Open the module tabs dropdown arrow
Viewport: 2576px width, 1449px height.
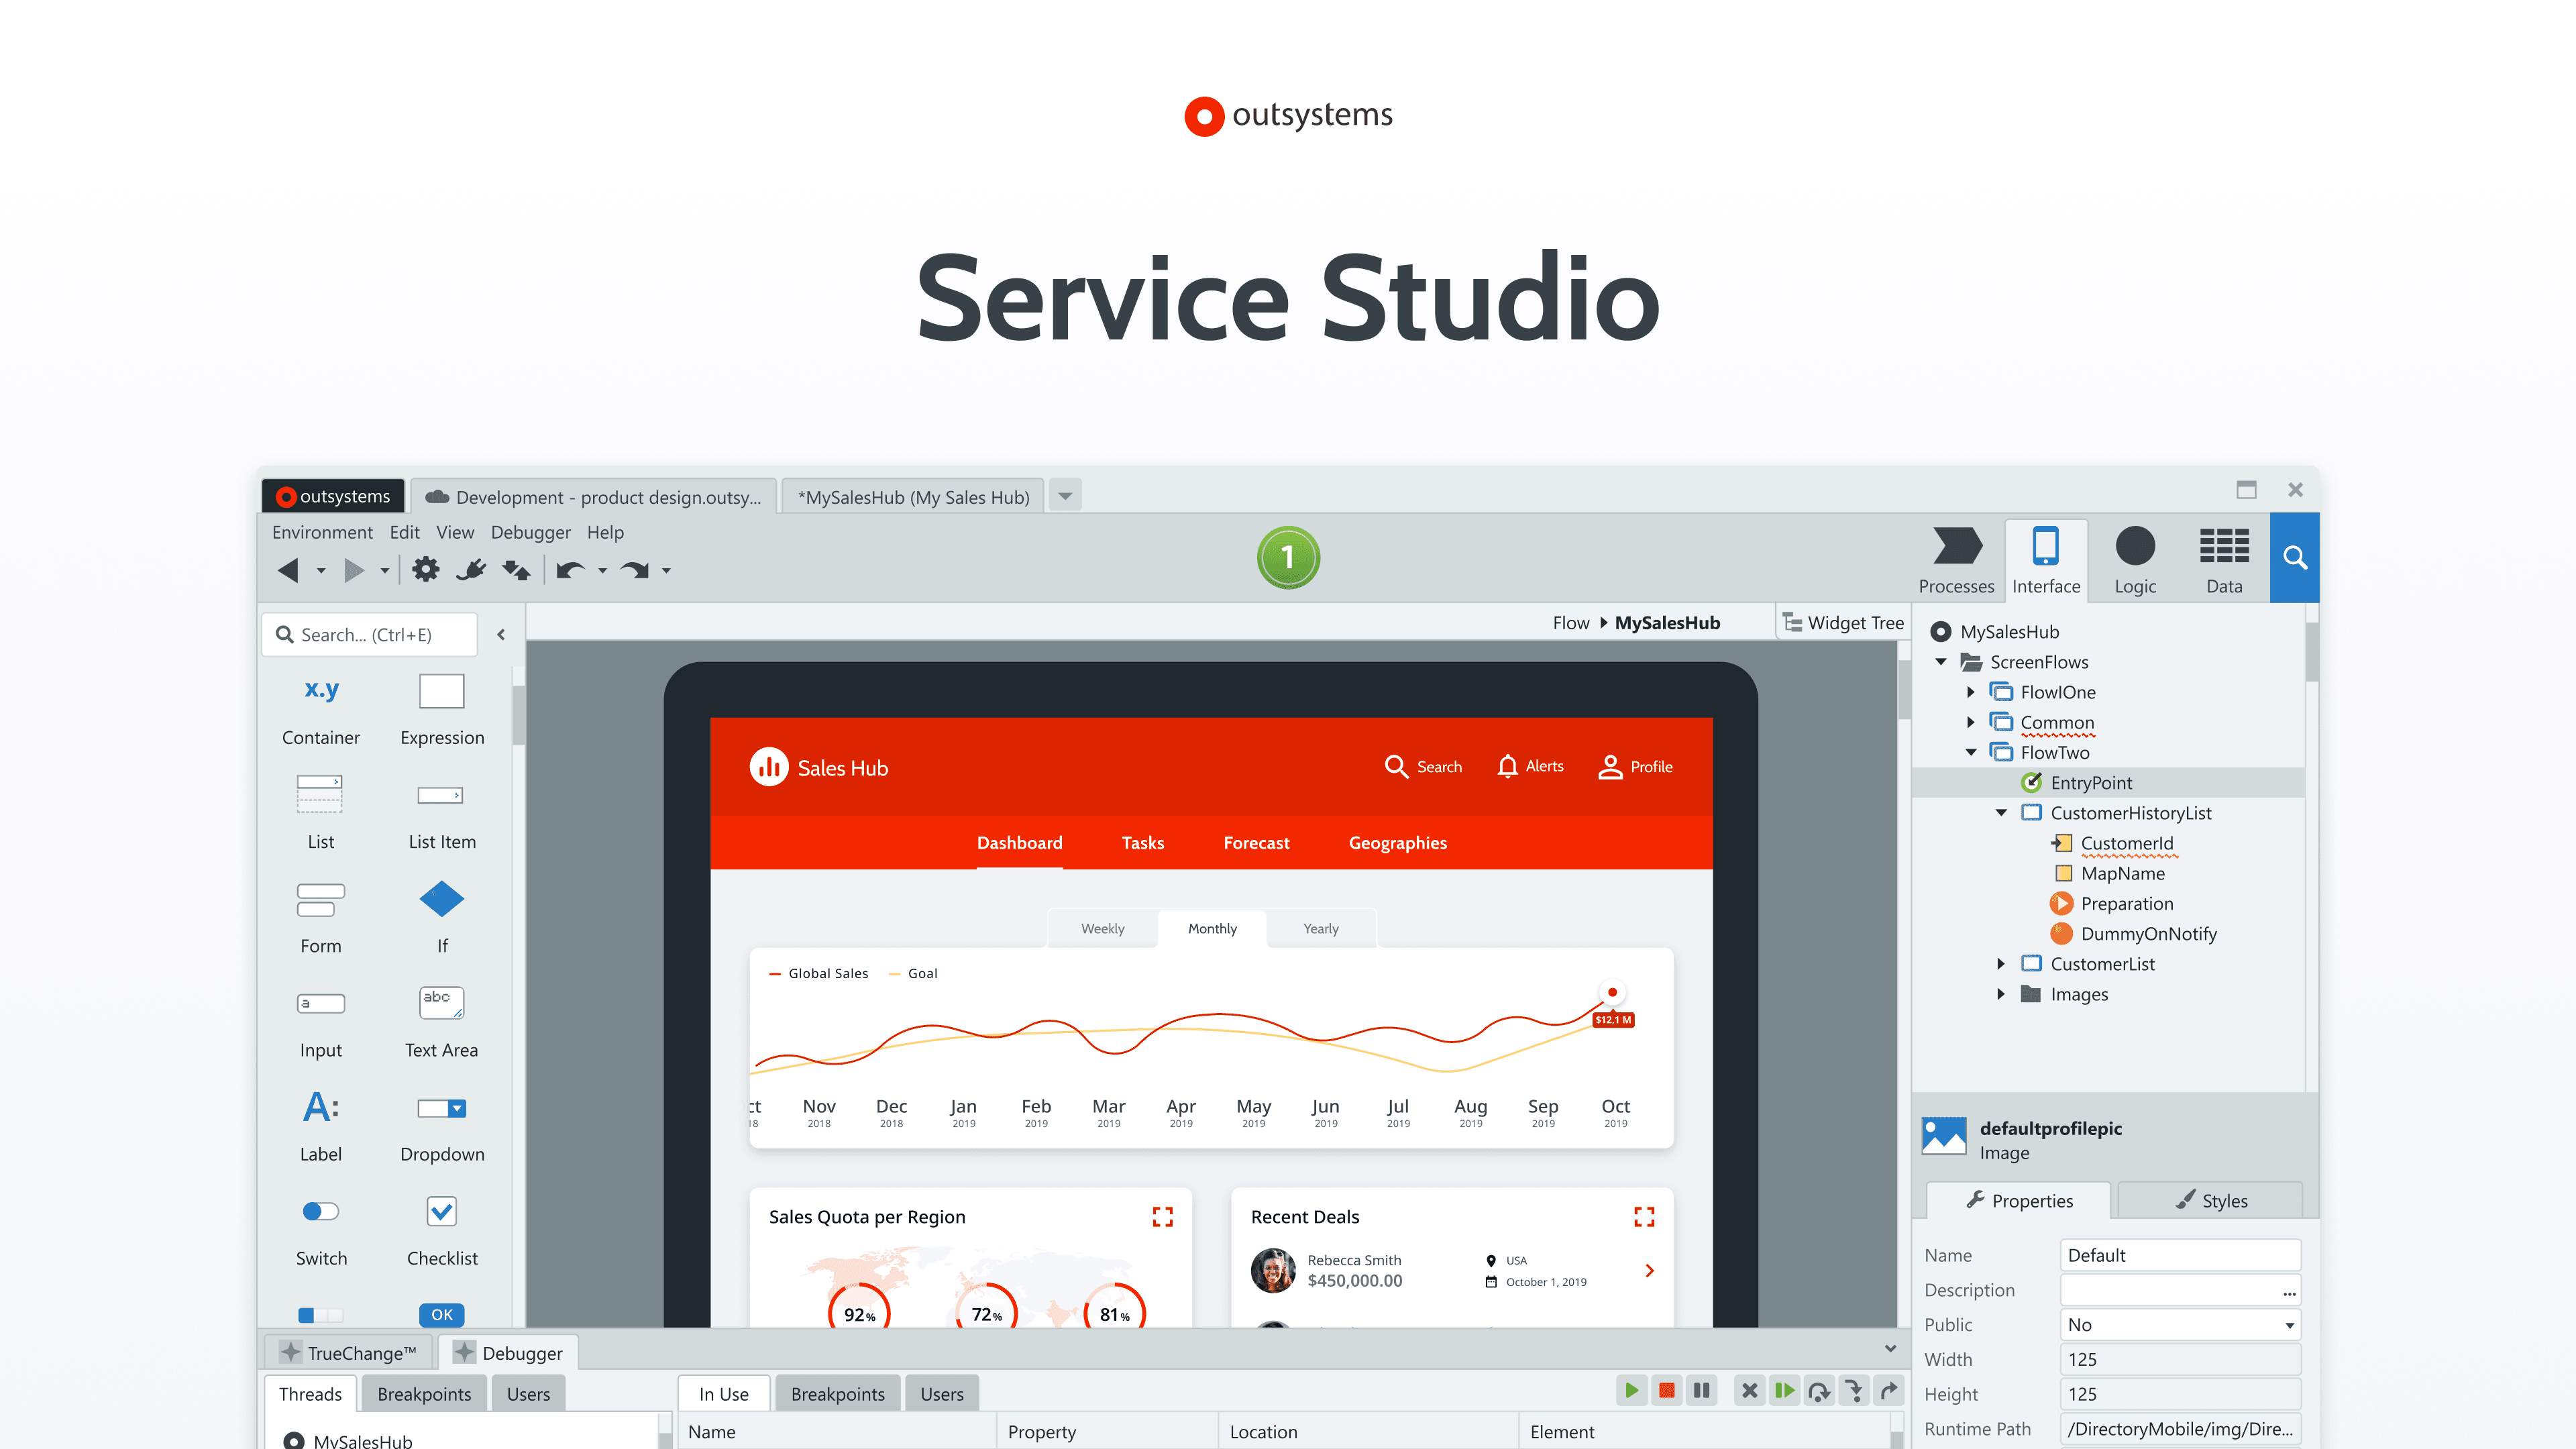1065,496
